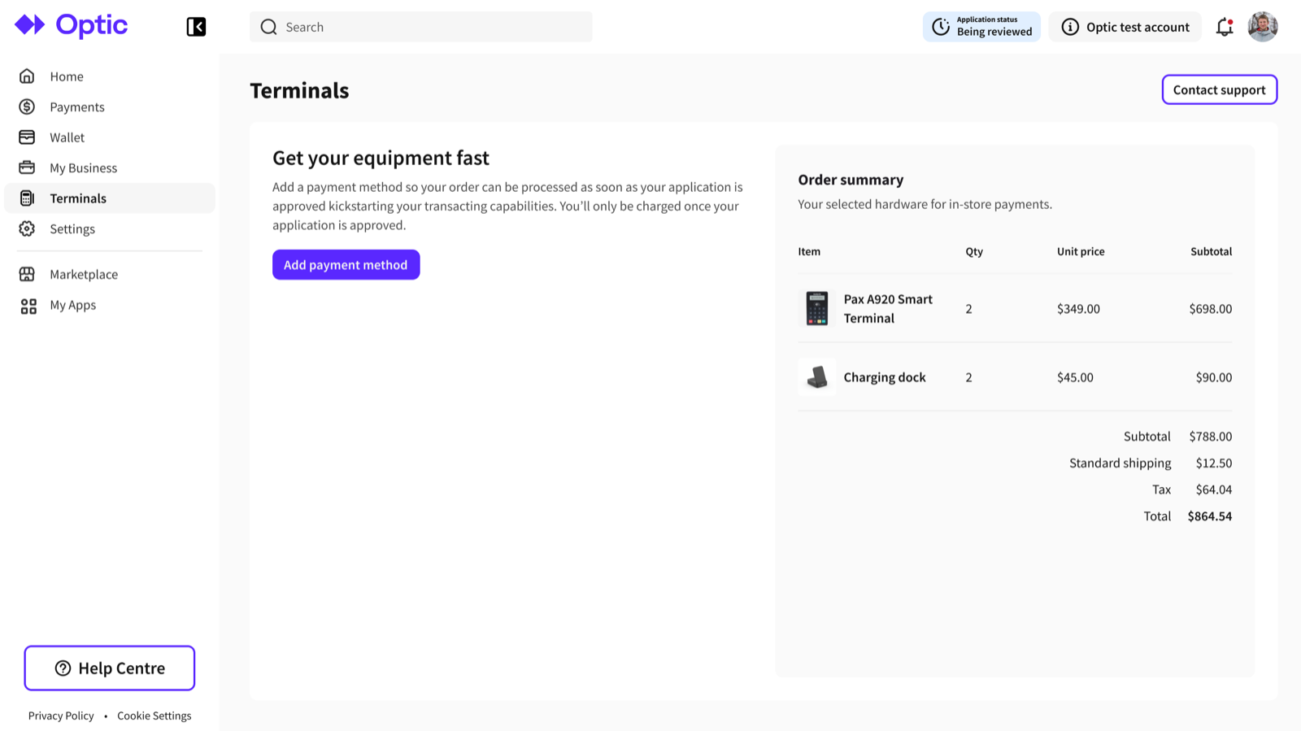This screenshot has width=1301, height=731.
Task: Select My Business in the sidebar
Action: click(110, 168)
